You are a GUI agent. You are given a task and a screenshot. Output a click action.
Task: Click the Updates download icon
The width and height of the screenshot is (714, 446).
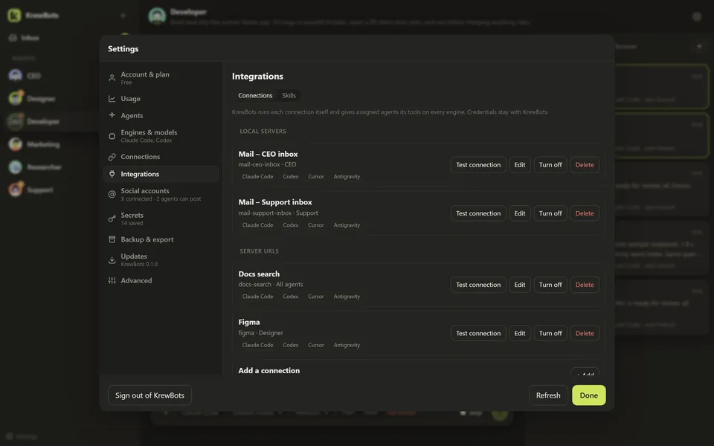tap(112, 260)
